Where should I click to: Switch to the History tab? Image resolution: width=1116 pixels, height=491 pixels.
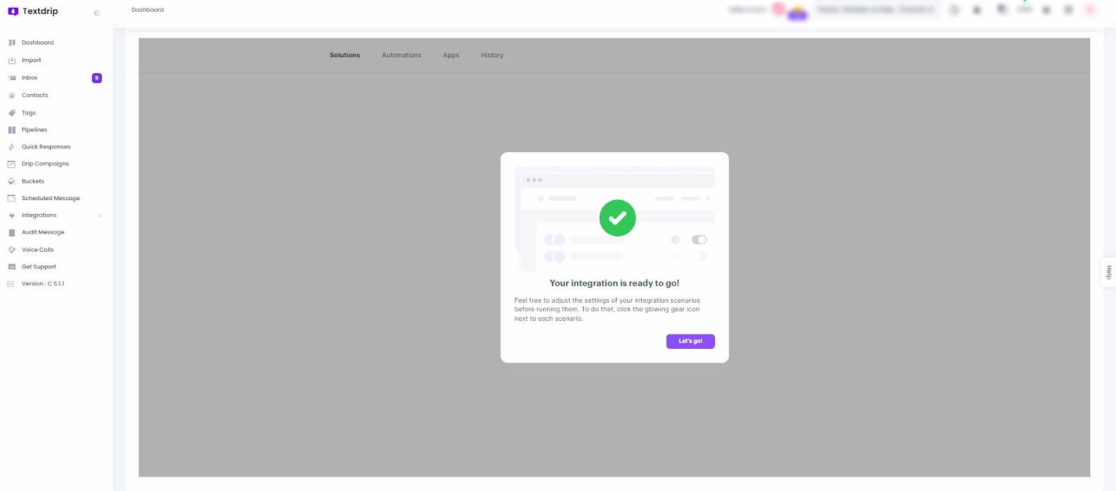(492, 55)
